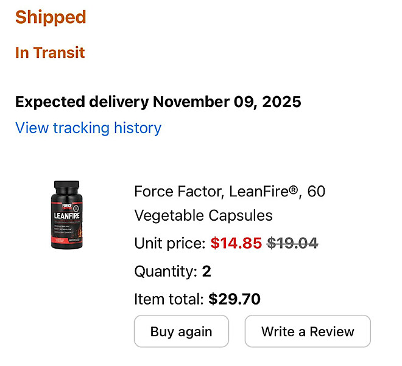Click the Force Factor LeanFire product title
Viewport: 402px width, 366px height.
tap(230, 192)
